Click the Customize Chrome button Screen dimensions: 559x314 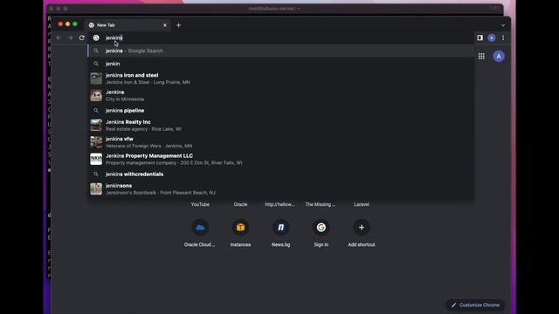475,305
